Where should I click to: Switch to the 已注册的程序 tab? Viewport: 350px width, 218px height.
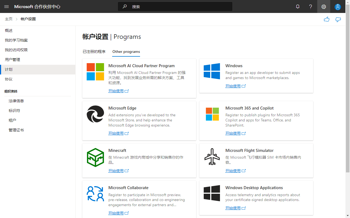pos(94,52)
